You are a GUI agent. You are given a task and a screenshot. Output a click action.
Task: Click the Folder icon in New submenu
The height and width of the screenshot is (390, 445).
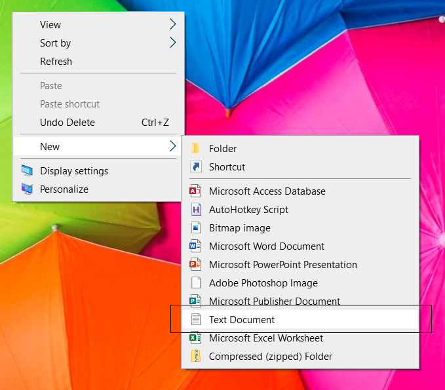coord(195,148)
